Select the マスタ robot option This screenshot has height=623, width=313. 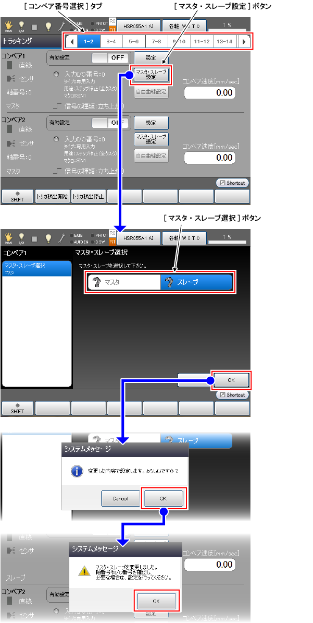coord(124,282)
